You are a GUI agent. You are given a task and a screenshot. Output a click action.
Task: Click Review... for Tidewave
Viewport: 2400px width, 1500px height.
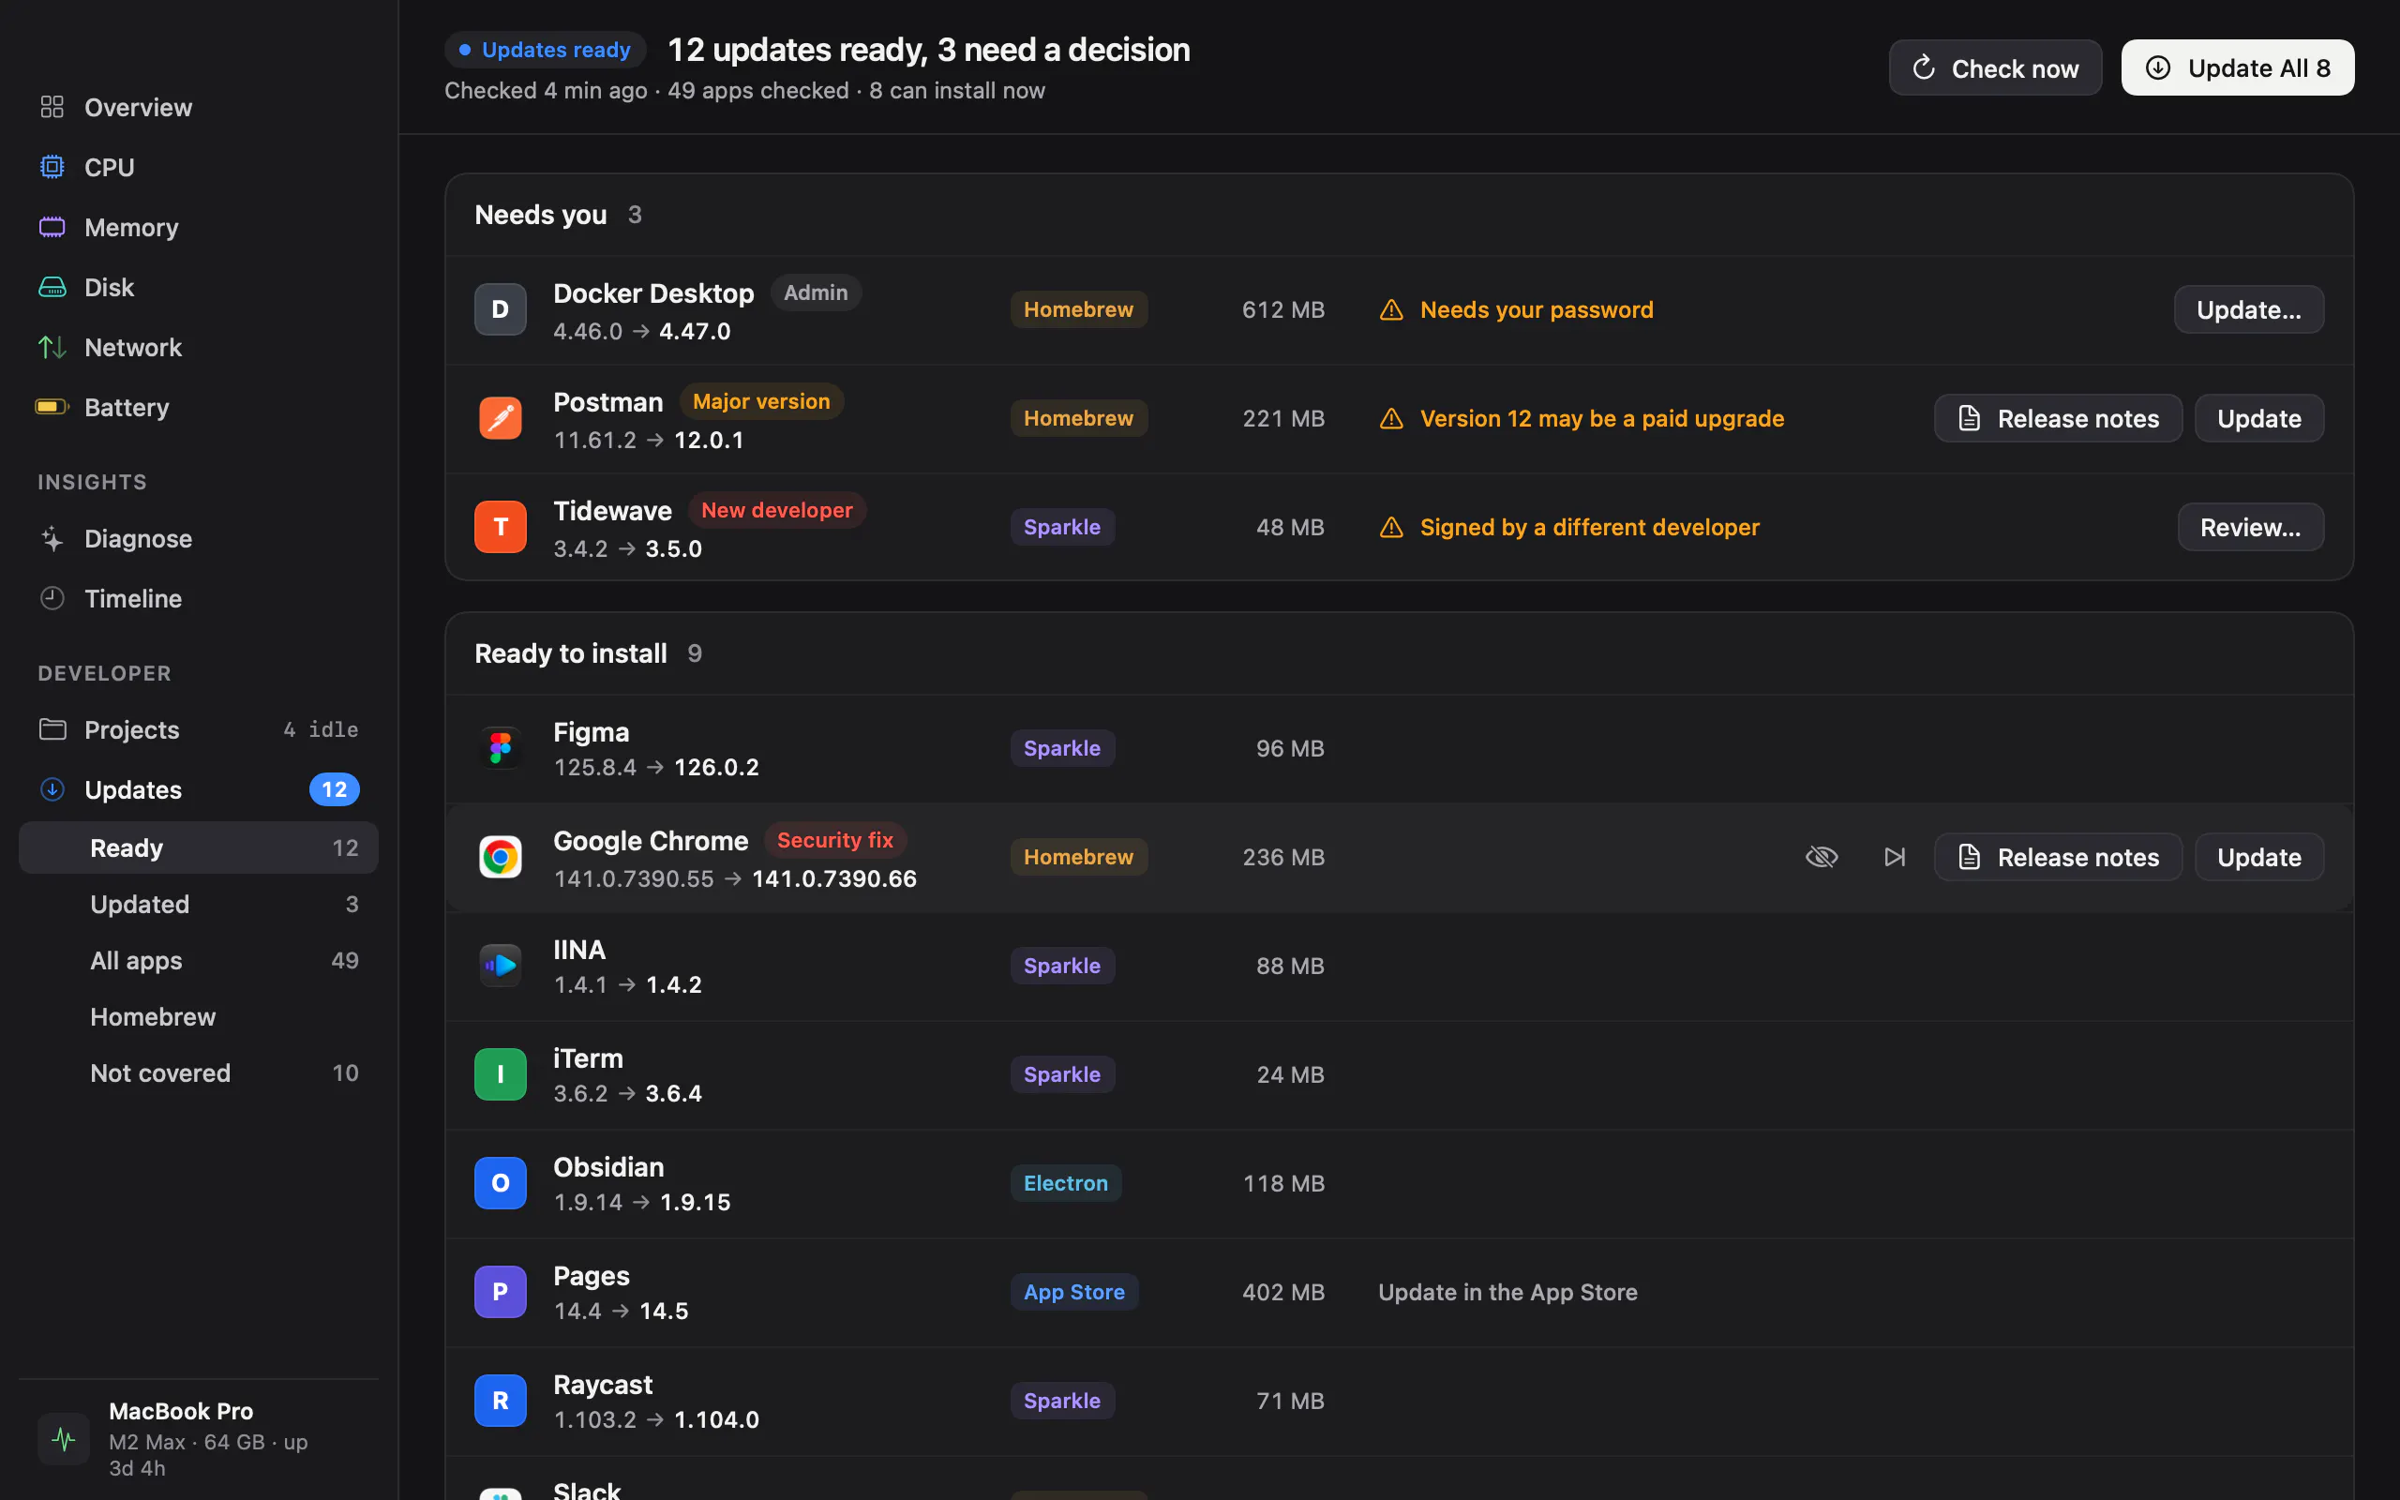click(x=2250, y=527)
